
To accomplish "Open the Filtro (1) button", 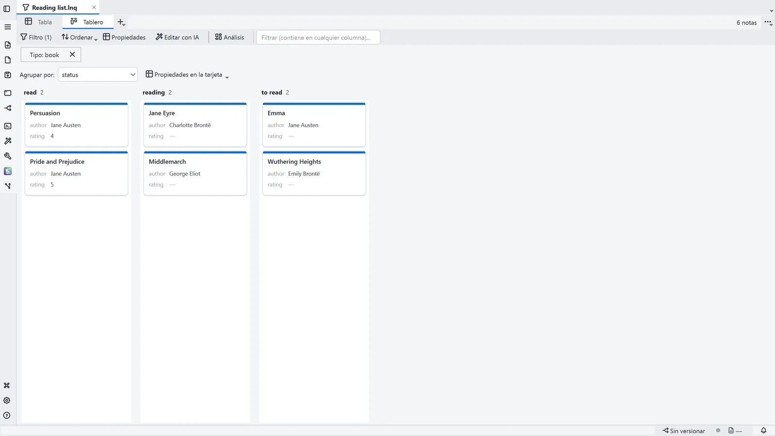I will 36,37.
